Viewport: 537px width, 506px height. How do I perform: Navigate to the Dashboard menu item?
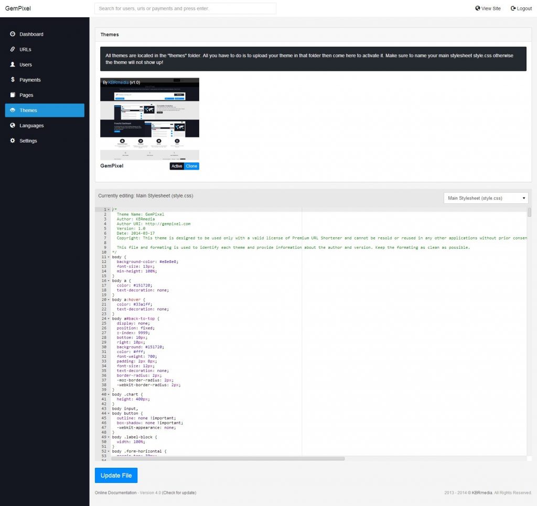pyautogui.click(x=29, y=34)
